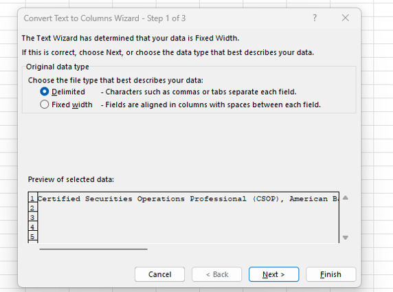
Task: Click Finish to complete the wizard
Action: point(330,274)
